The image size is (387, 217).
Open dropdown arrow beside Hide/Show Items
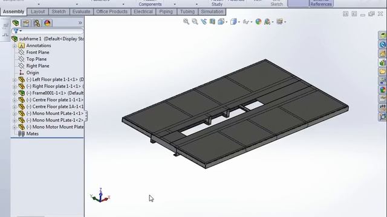click(252, 22)
